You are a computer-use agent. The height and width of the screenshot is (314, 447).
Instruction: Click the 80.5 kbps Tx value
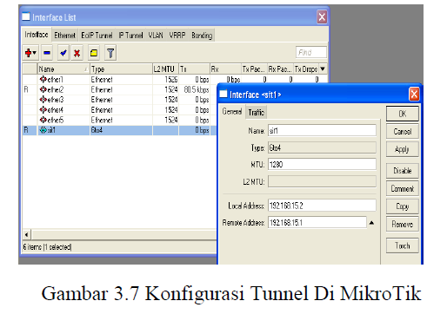pyautogui.click(x=197, y=89)
